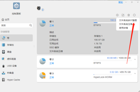Click the 卷 3 locked pie chart icon
This screenshot has height=92, width=140.
coord(43,75)
